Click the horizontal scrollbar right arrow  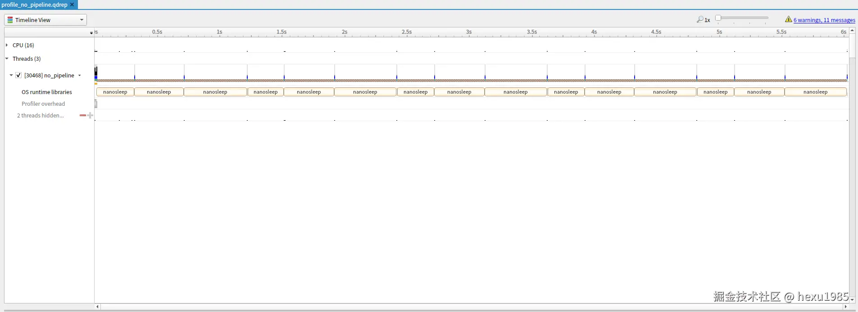tap(845, 307)
